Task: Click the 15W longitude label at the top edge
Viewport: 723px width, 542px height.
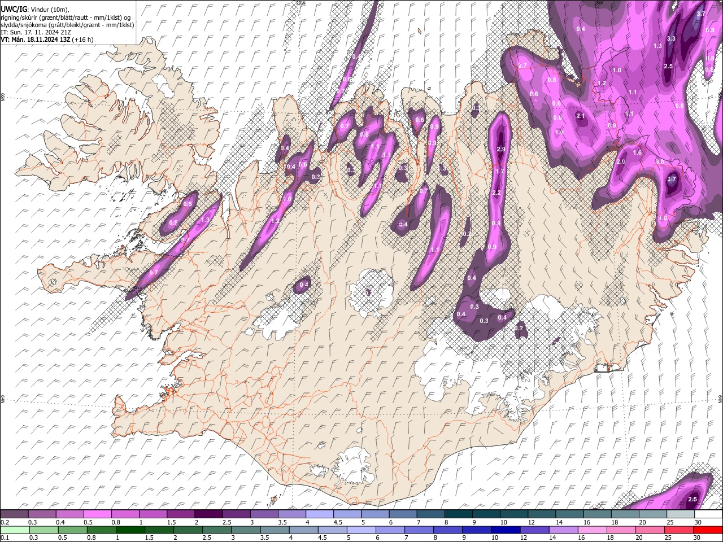Action: (599, 3)
